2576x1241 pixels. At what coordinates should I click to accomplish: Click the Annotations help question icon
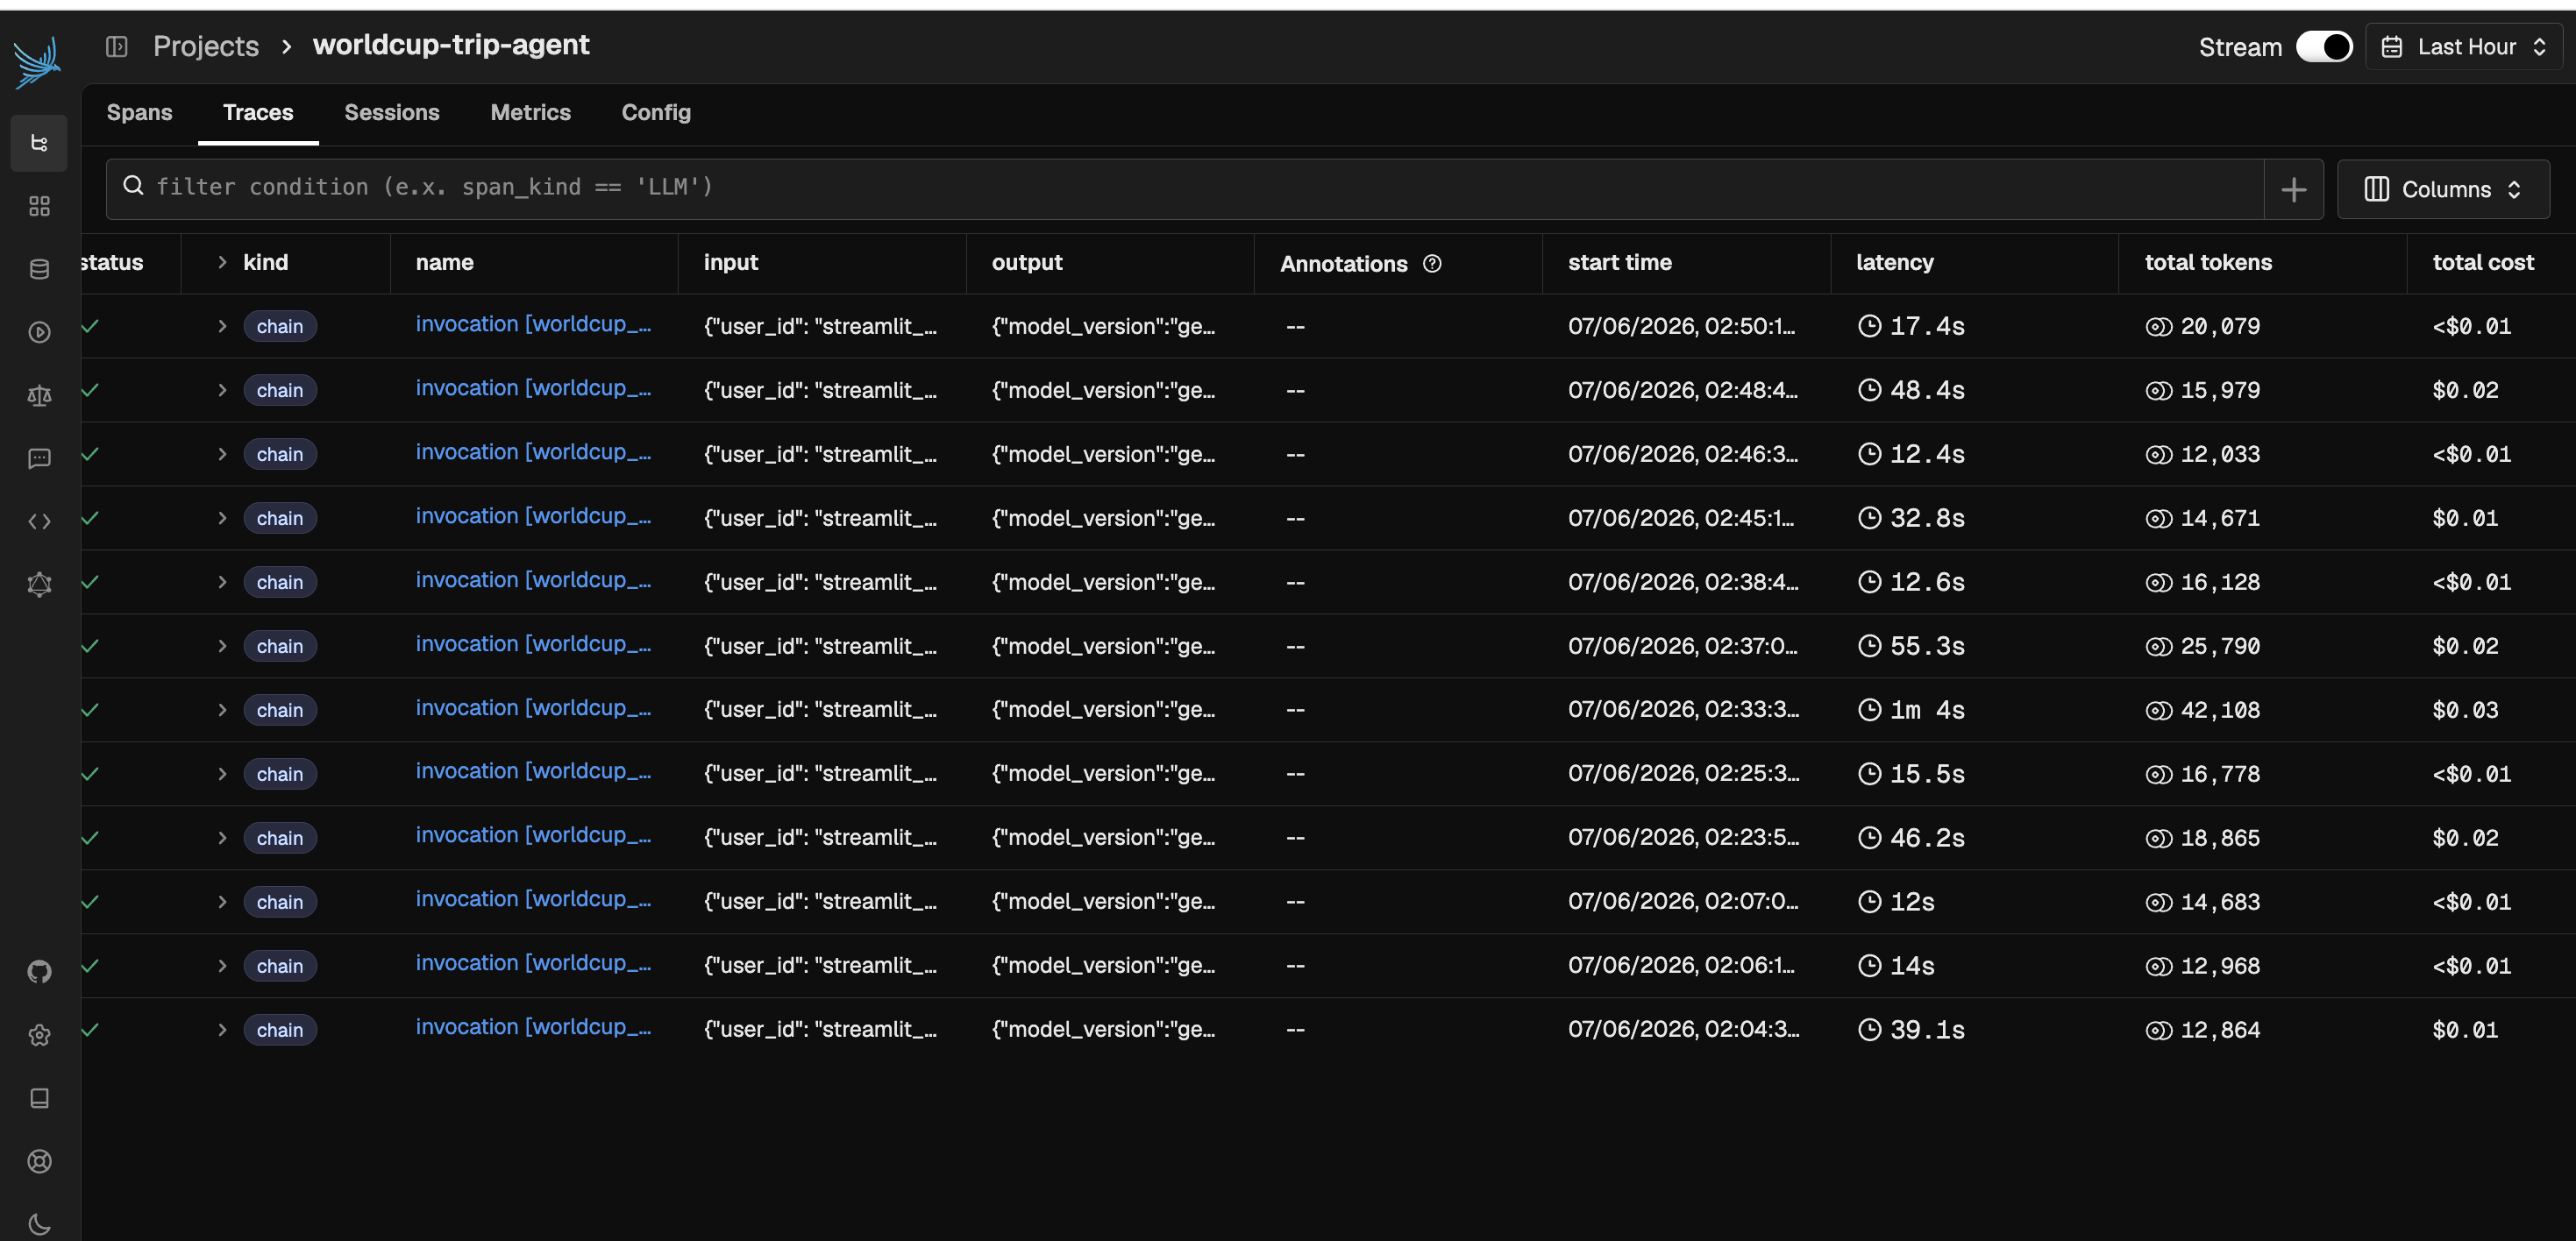[1432, 264]
